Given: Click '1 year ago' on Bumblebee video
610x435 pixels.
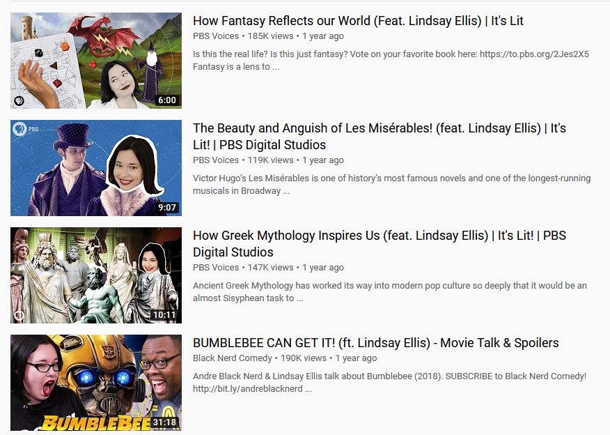Looking at the screenshot, I should tap(356, 358).
